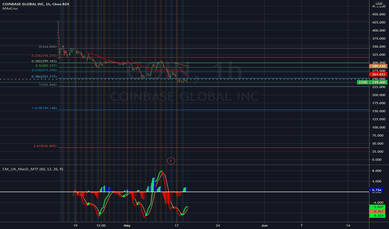Click the blue MACD value 0.754
The height and width of the screenshot is (229, 389).
[376, 190]
